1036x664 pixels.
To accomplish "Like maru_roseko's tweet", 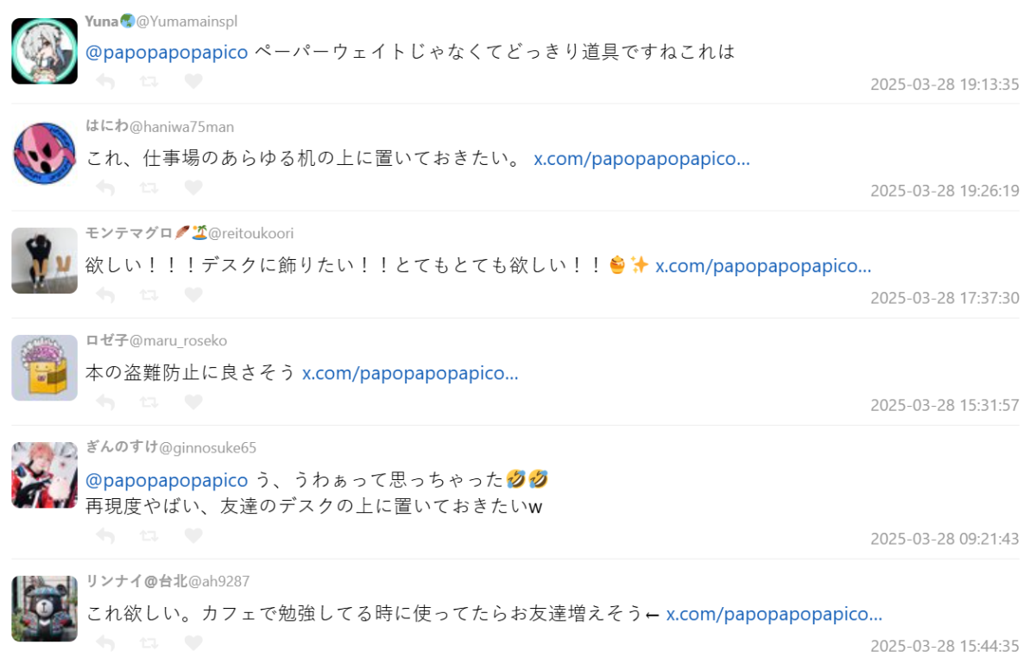I will click(193, 402).
